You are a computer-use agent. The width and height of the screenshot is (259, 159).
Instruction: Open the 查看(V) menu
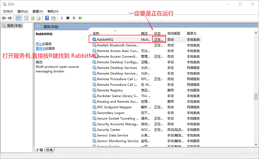click(38, 11)
